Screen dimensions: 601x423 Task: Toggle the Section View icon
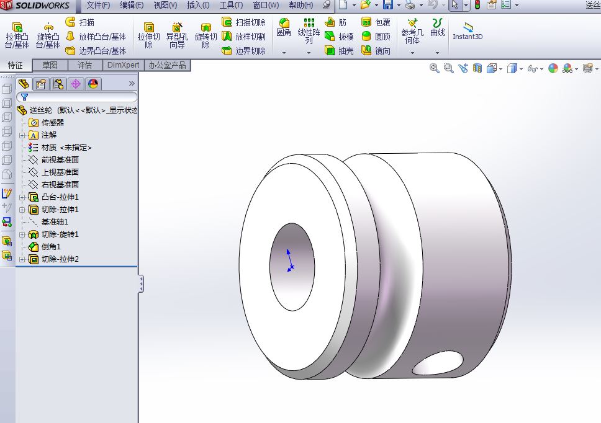(x=477, y=68)
